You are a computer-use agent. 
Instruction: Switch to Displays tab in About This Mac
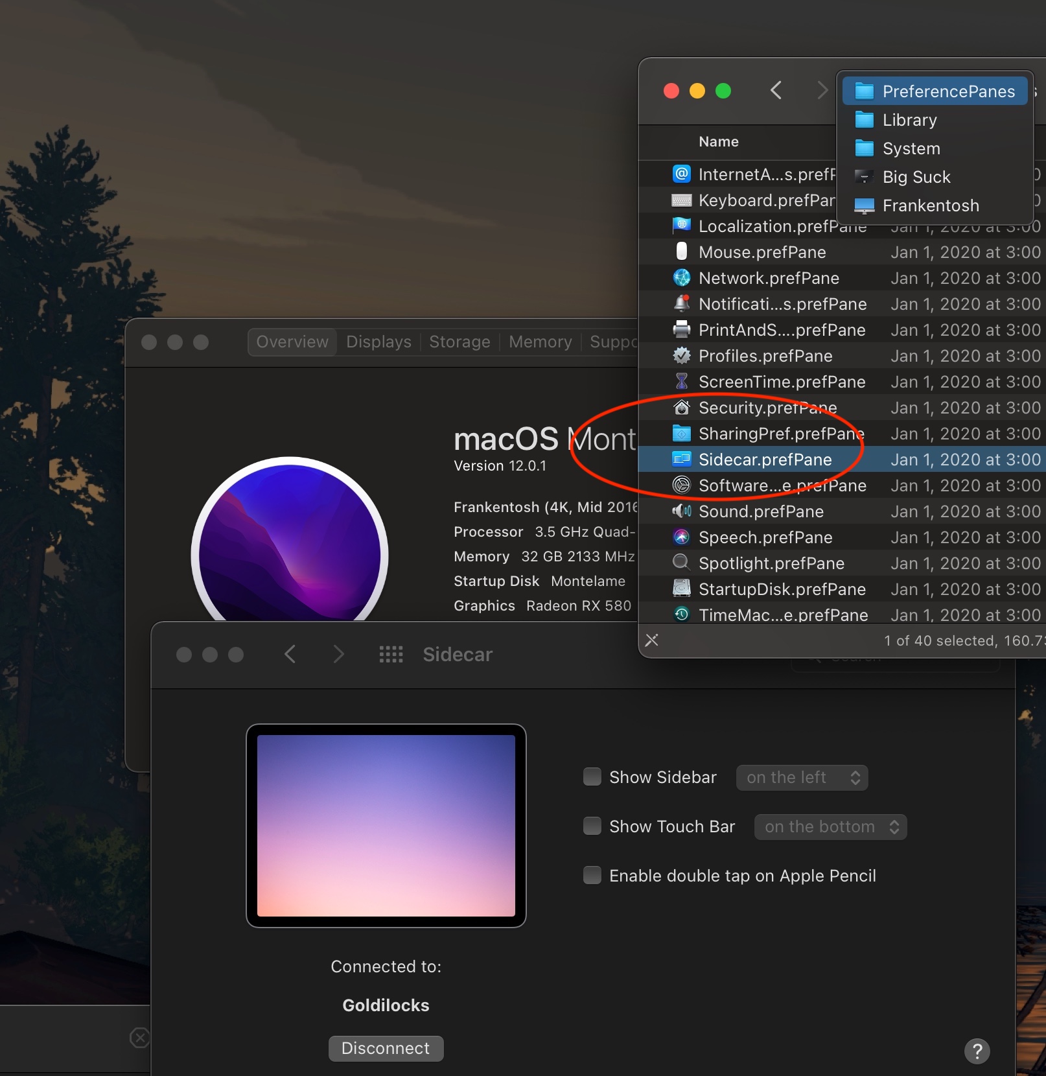tap(378, 342)
